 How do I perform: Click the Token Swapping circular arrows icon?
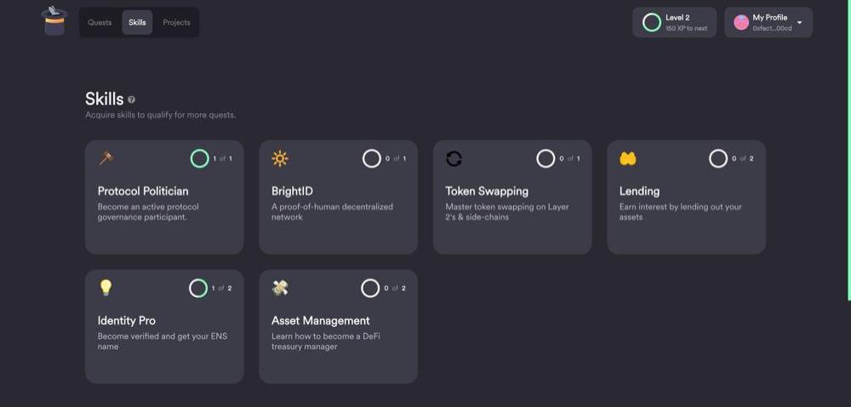(454, 158)
